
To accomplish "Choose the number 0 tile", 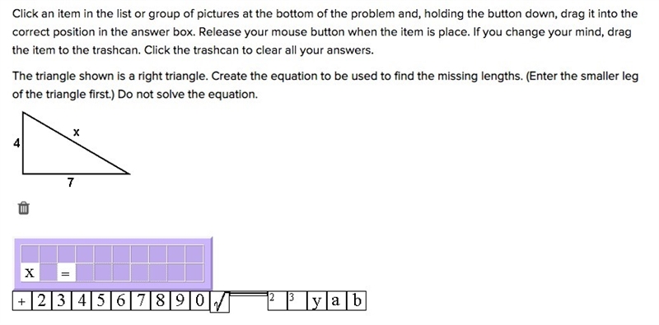I will (200, 301).
